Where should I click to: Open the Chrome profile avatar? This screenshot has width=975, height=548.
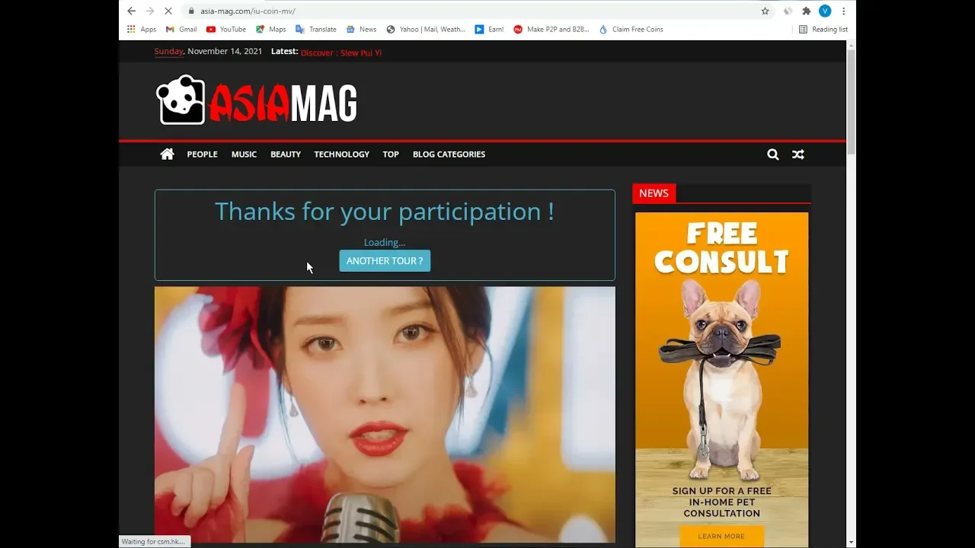[824, 11]
